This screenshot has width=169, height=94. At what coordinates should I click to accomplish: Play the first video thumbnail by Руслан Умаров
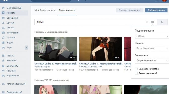pyautogui.click(x=56, y=49)
